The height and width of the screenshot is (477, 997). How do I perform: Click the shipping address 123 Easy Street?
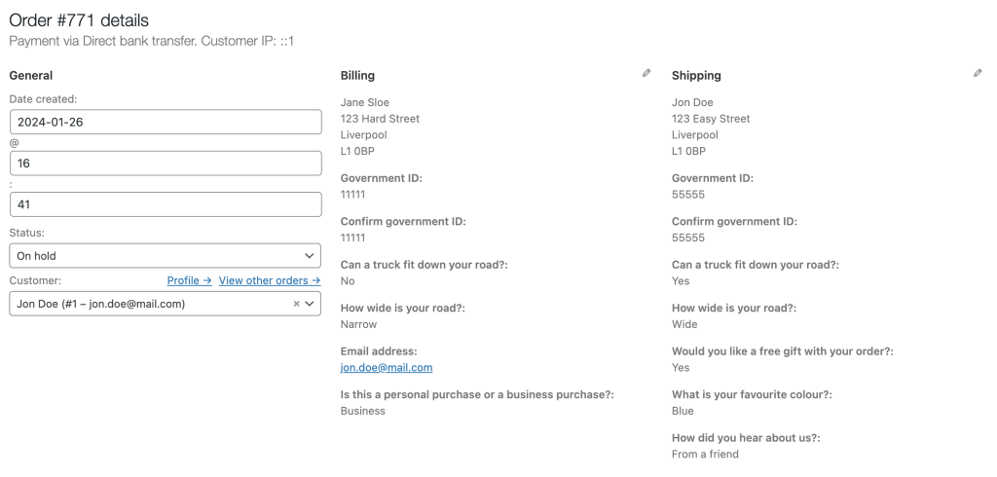(x=711, y=119)
